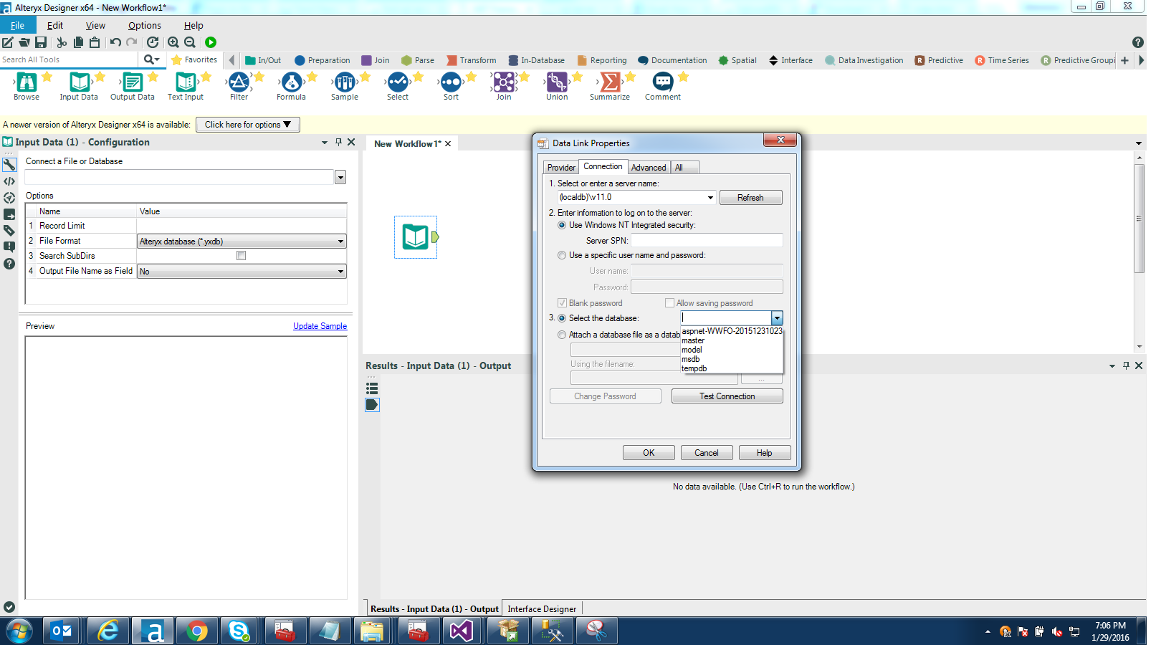The width and height of the screenshot is (1156, 645).
Task: Open the File Format dropdown
Action: 340,242
